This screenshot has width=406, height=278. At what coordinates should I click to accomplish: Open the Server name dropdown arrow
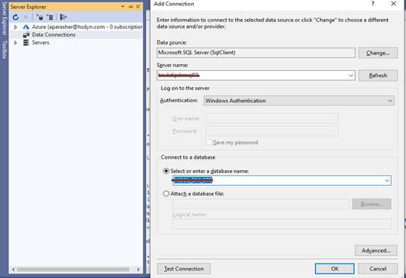click(351, 76)
